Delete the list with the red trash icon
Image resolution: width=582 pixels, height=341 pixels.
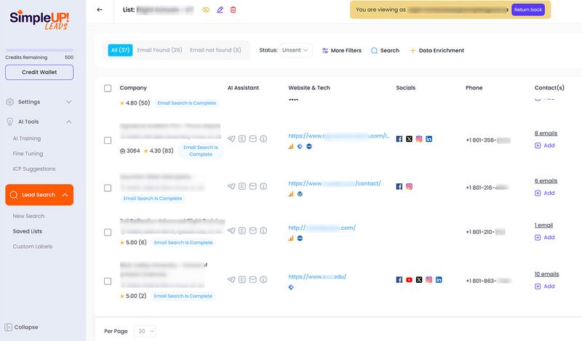pos(233,9)
